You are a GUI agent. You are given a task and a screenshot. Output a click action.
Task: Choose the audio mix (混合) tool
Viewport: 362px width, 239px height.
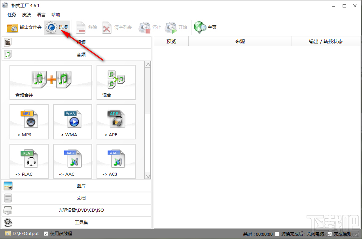(x=116, y=82)
